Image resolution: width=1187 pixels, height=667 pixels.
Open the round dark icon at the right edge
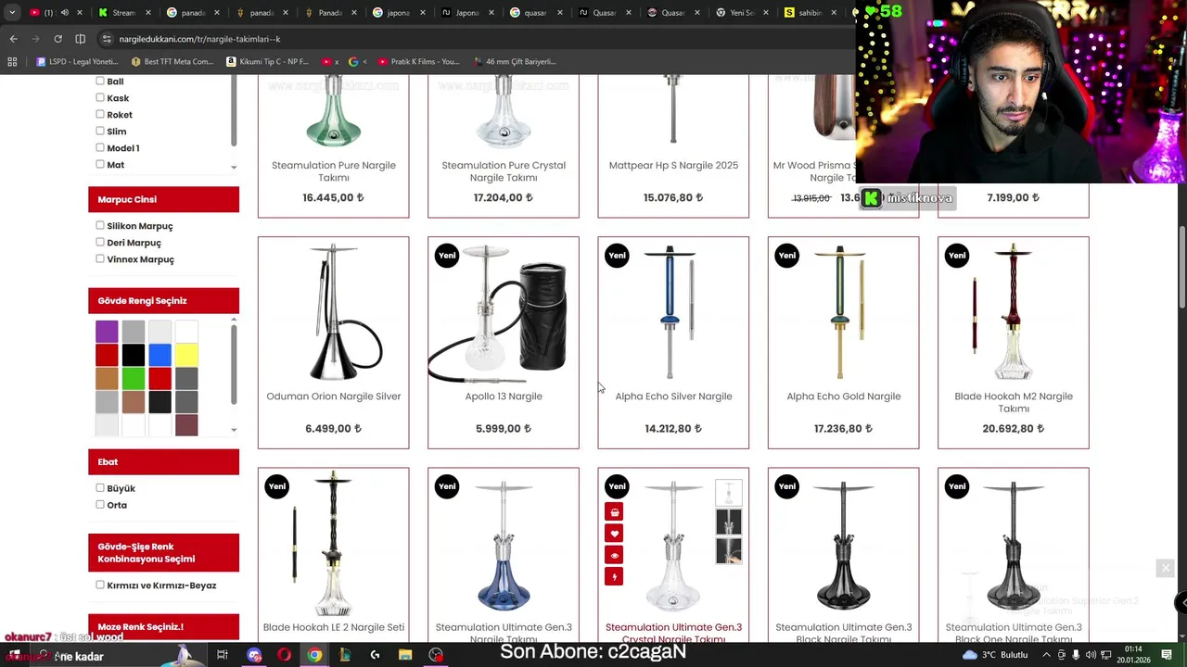(1181, 603)
